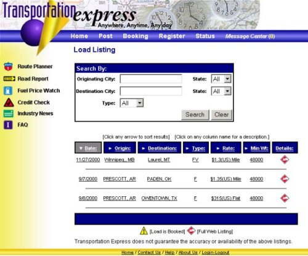Click the Type column name
The width and height of the screenshot is (308, 256).
click(198, 148)
